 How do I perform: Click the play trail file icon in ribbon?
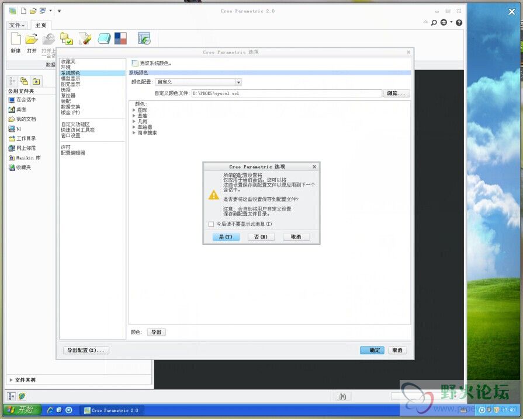tap(144, 39)
